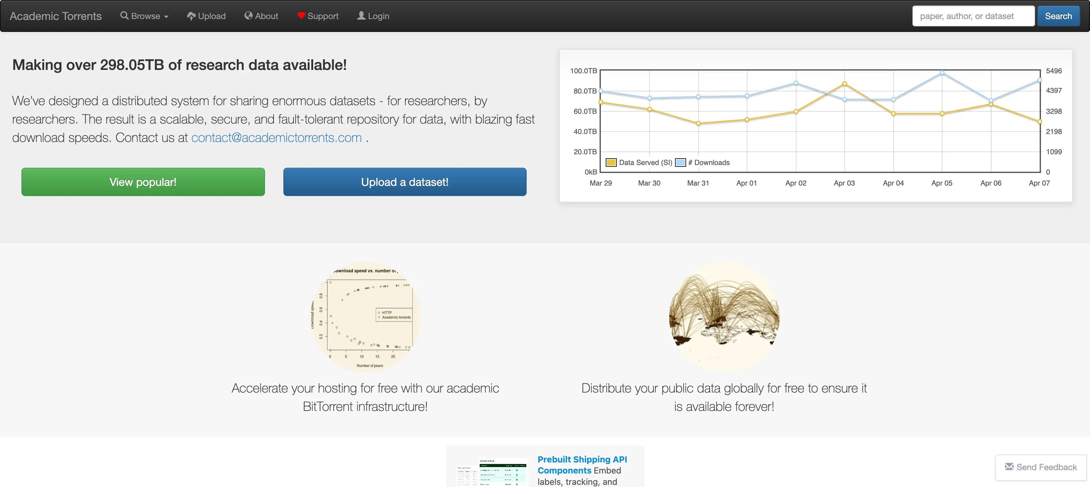Click the Apr 03 yellow data point peak
Image resolution: width=1090 pixels, height=487 pixels.
[x=845, y=84]
